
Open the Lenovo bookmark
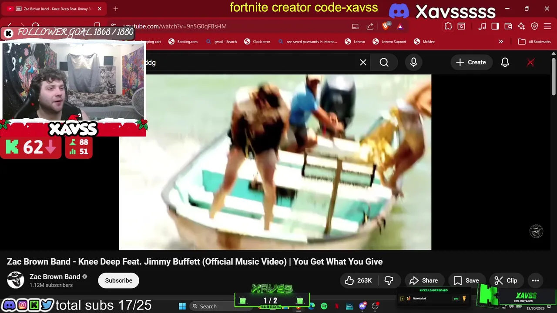coord(355,42)
